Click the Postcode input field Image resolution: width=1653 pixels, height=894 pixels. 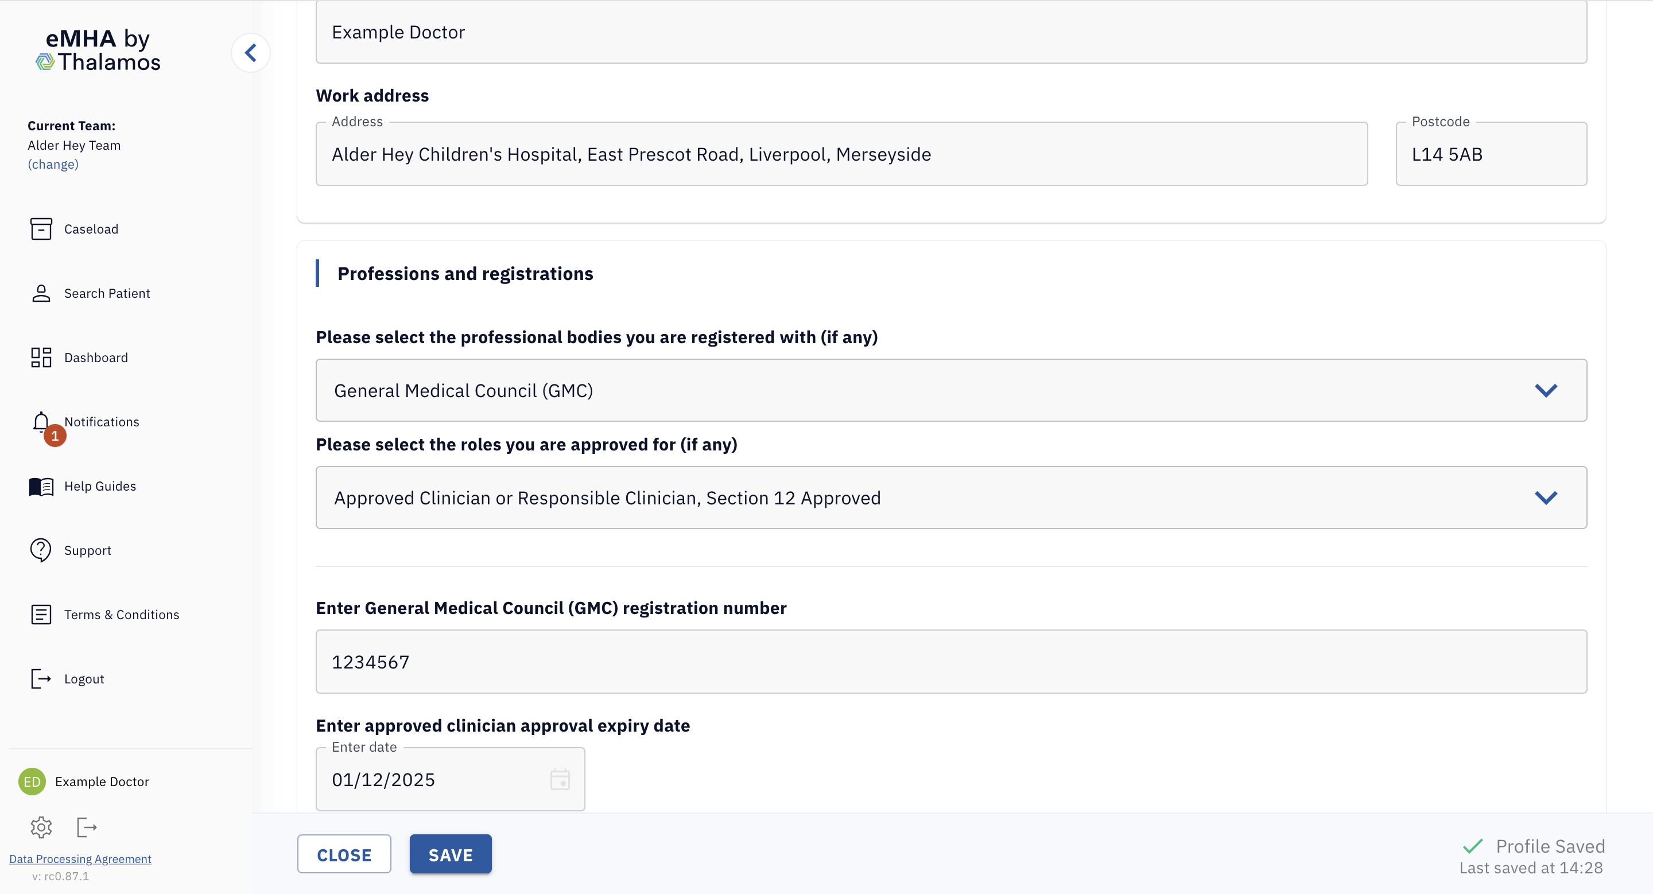1491,154
